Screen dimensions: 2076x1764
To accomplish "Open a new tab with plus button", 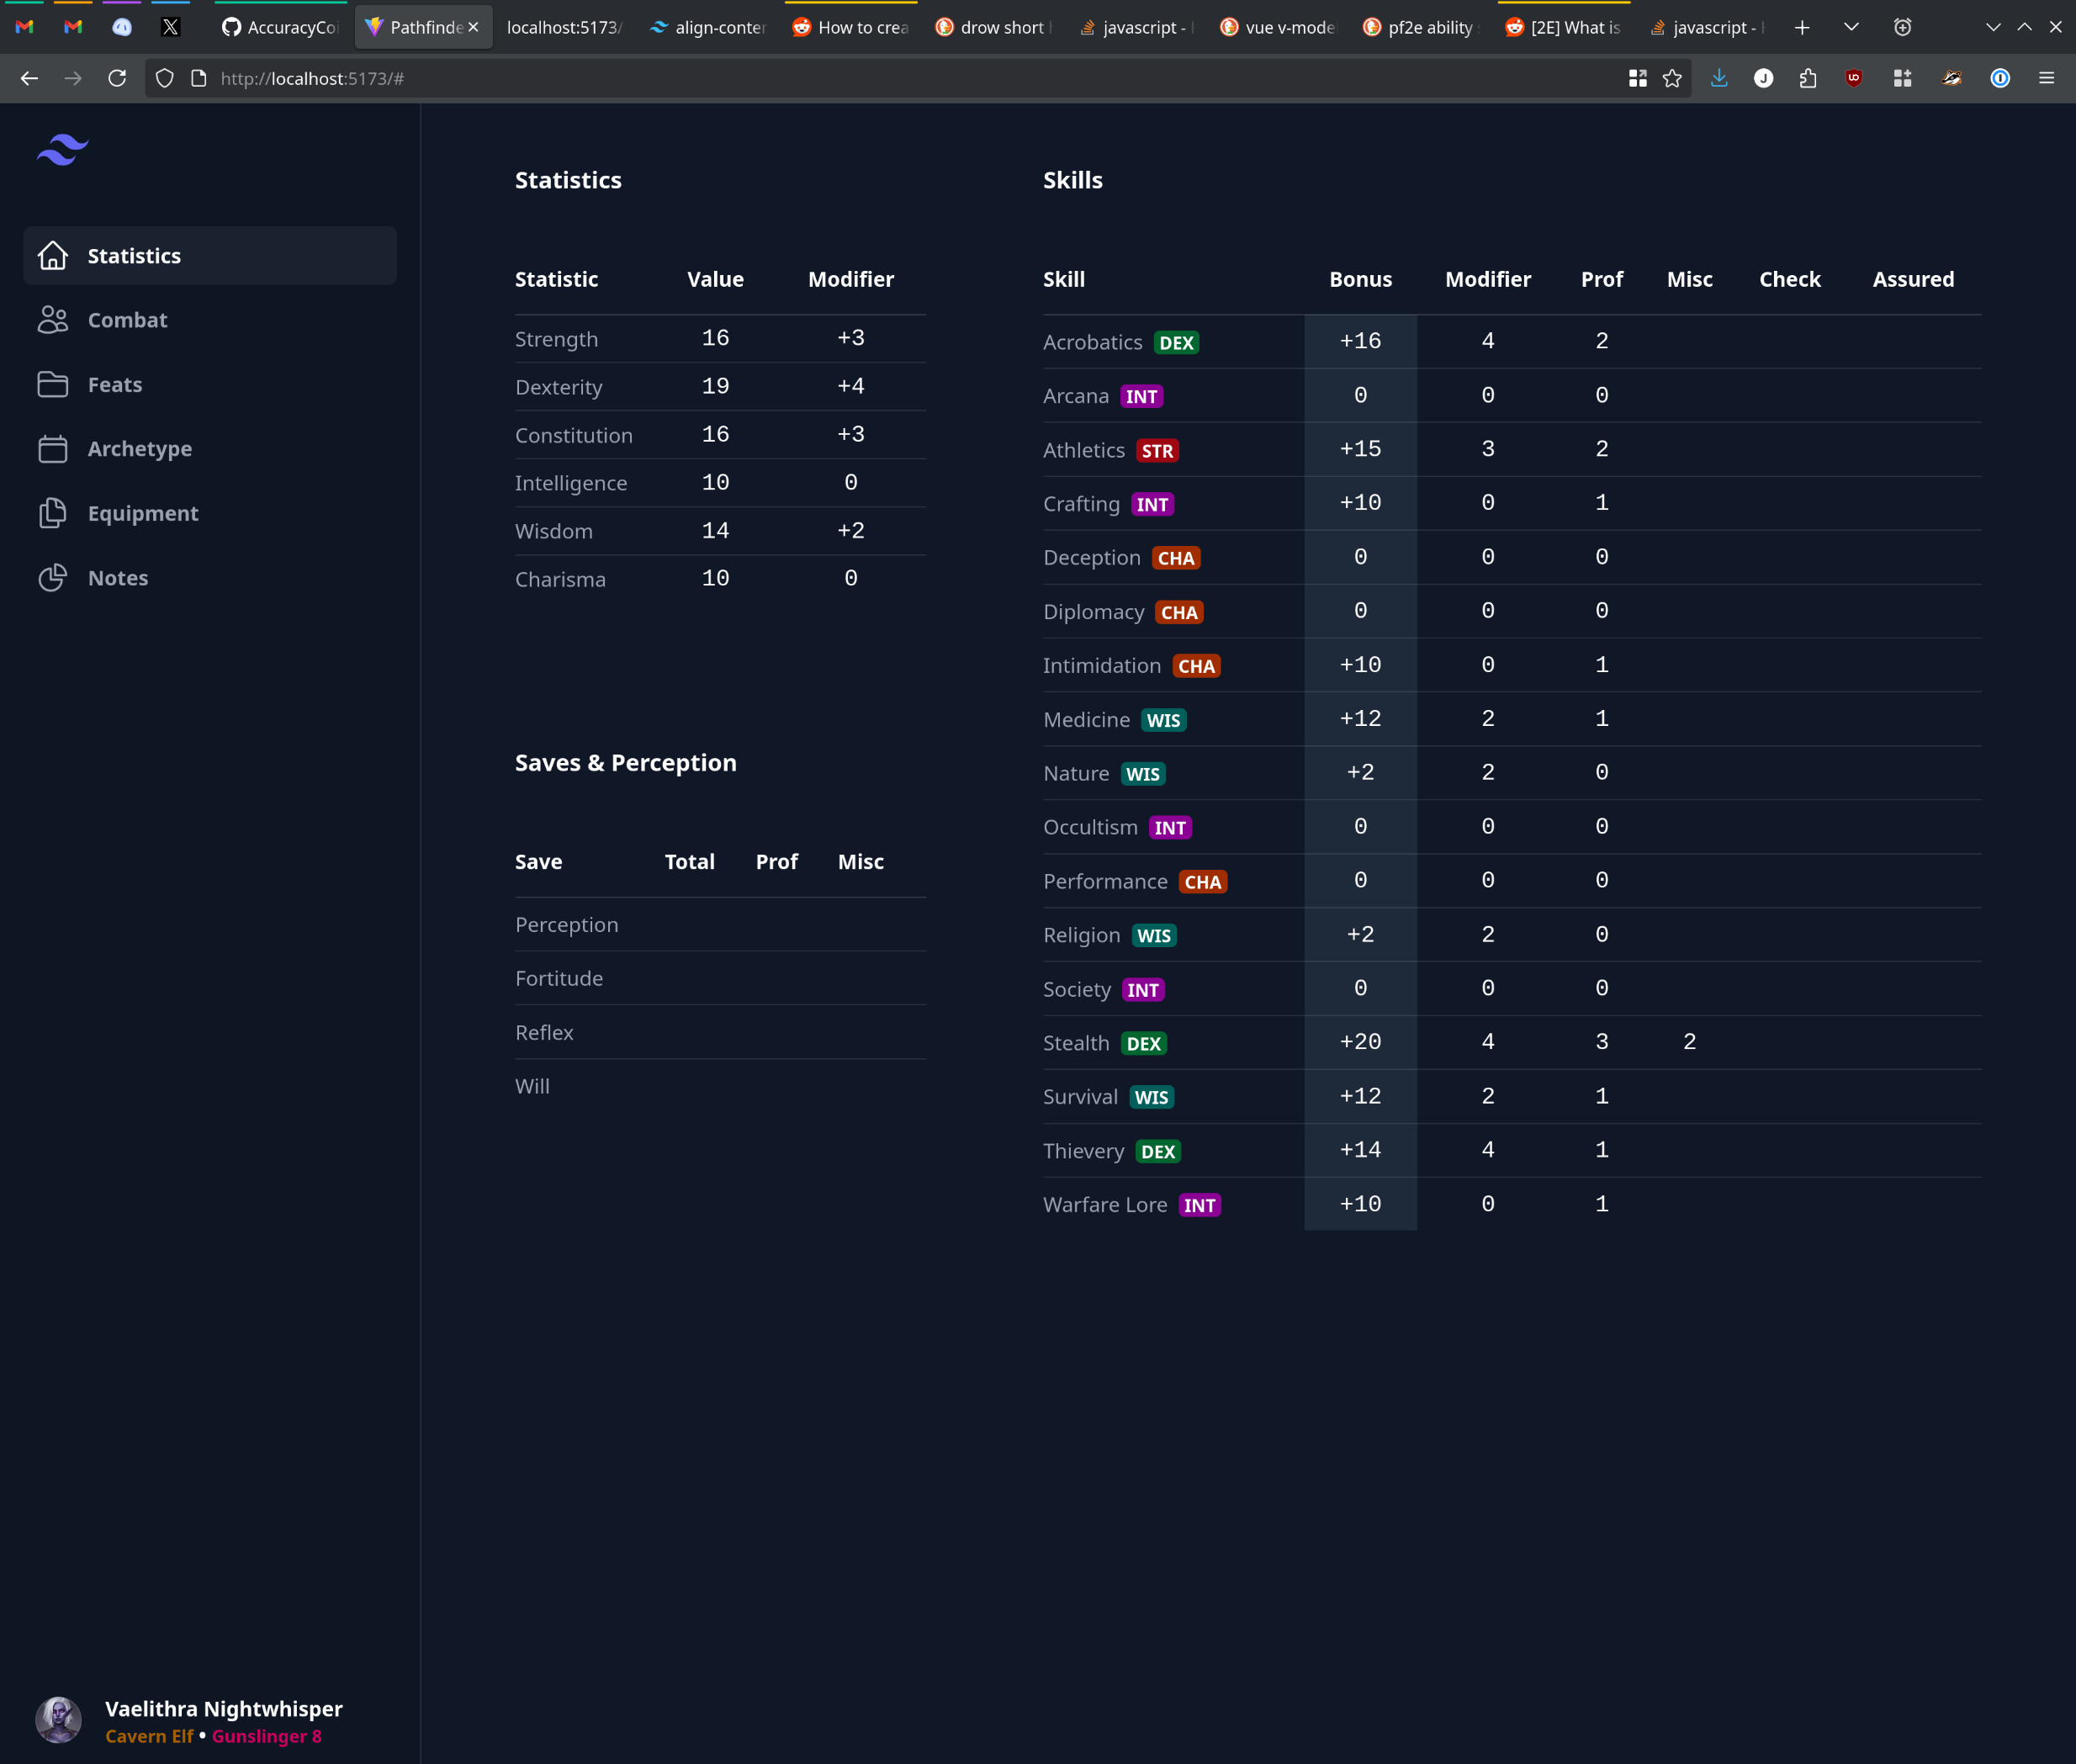I will 1802,27.
